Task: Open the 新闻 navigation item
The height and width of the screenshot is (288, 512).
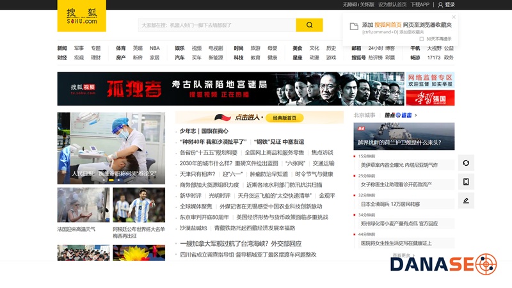Action: coord(62,48)
